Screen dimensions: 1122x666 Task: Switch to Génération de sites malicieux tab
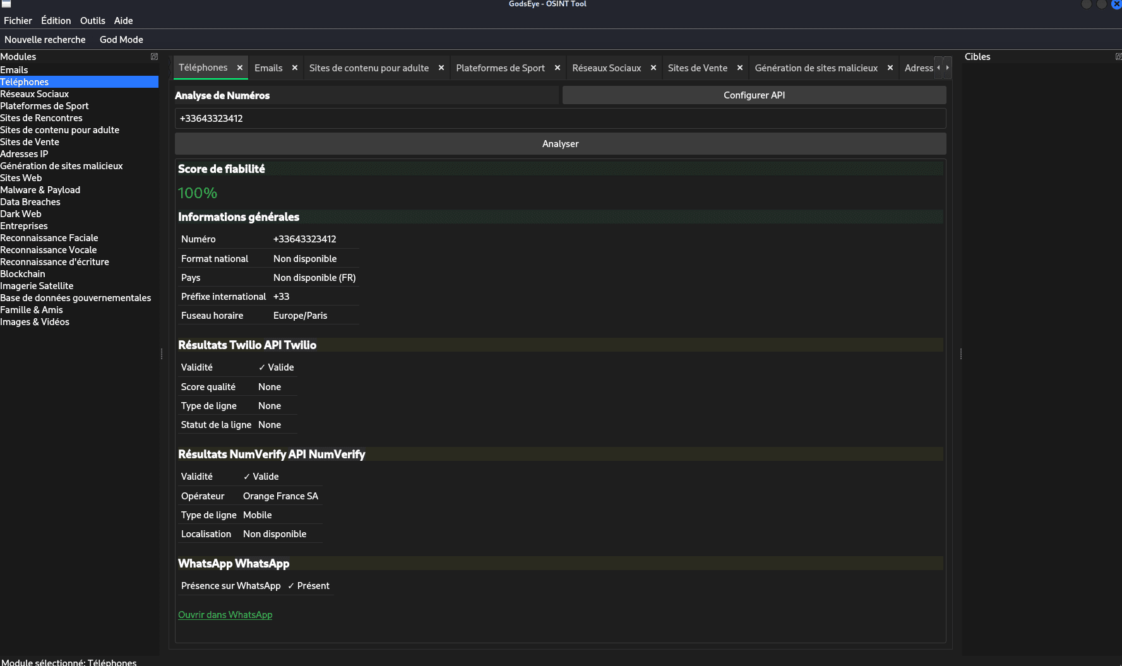point(816,68)
